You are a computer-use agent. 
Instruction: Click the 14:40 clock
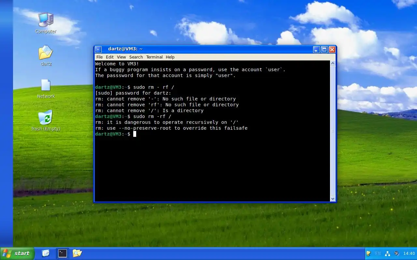(409, 253)
